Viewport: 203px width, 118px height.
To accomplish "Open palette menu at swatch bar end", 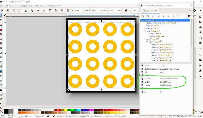I will coord(202,112).
